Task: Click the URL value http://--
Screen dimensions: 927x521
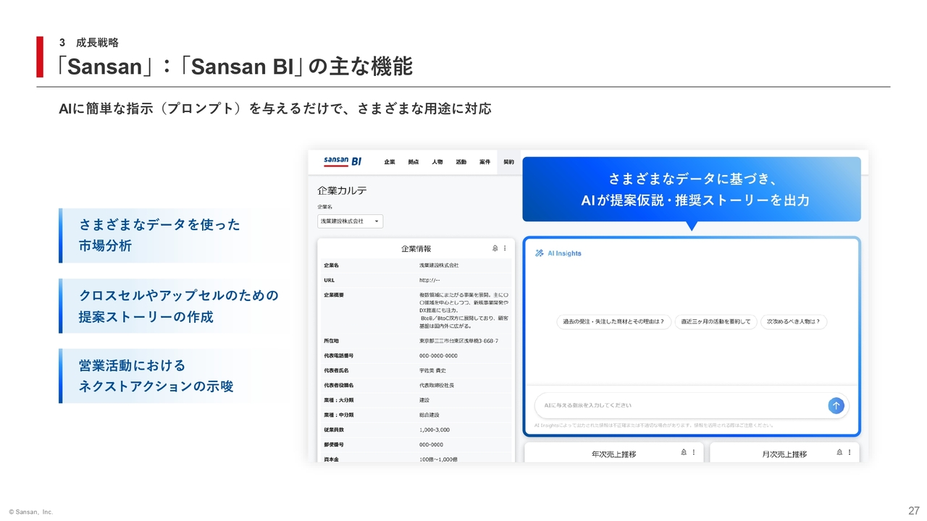Action: [429, 280]
